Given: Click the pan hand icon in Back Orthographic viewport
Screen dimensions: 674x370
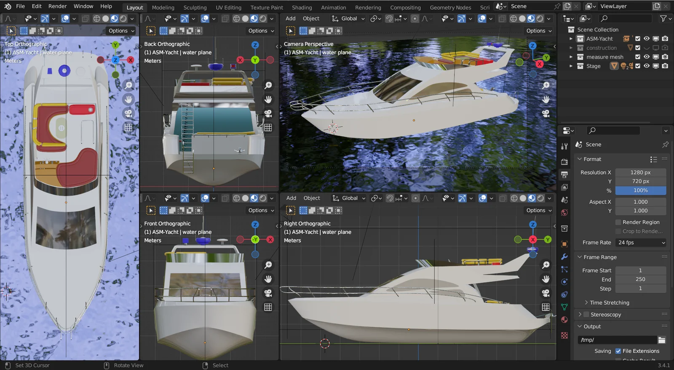Looking at the screenshot, I should 268,100.
